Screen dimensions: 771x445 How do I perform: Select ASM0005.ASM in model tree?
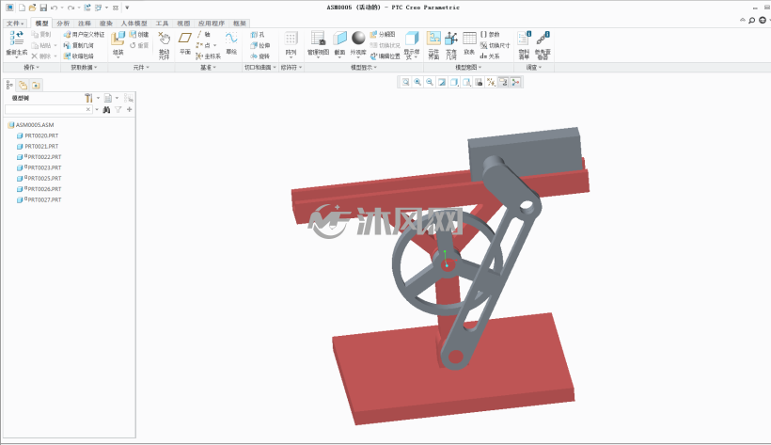click(x=30, y=125)
